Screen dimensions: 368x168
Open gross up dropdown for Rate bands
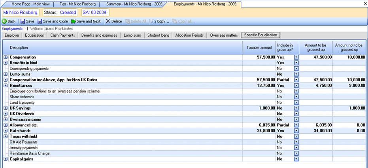tap(296, 131)
